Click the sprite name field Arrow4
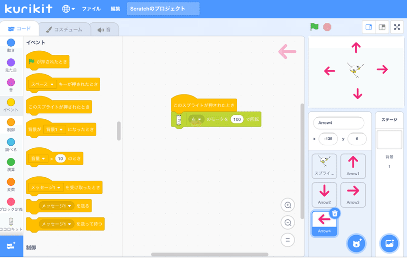407x258 pixels. click(339, 123)
